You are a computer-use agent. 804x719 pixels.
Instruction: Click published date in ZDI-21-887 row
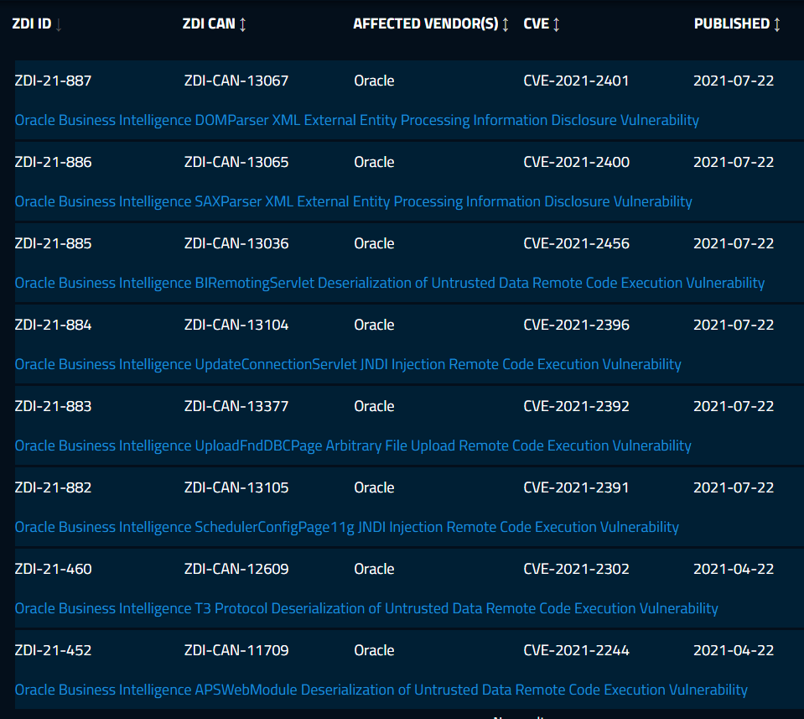[734, 81]
